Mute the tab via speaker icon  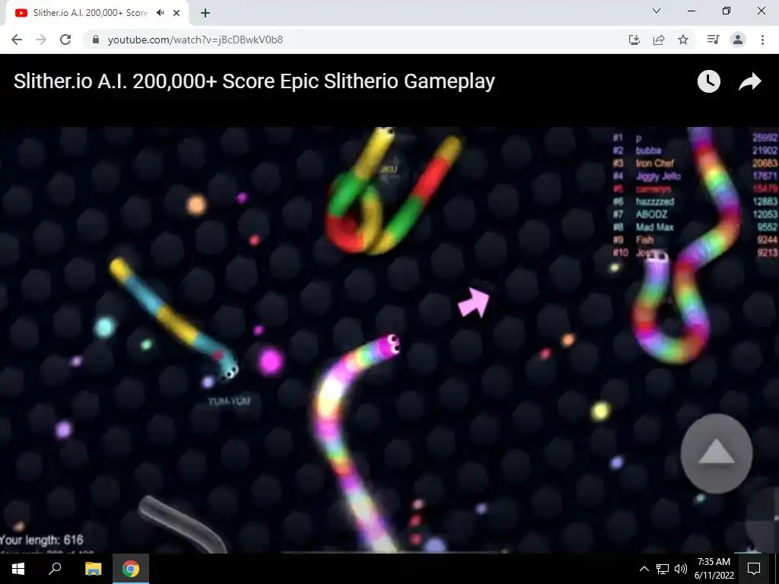160,13
